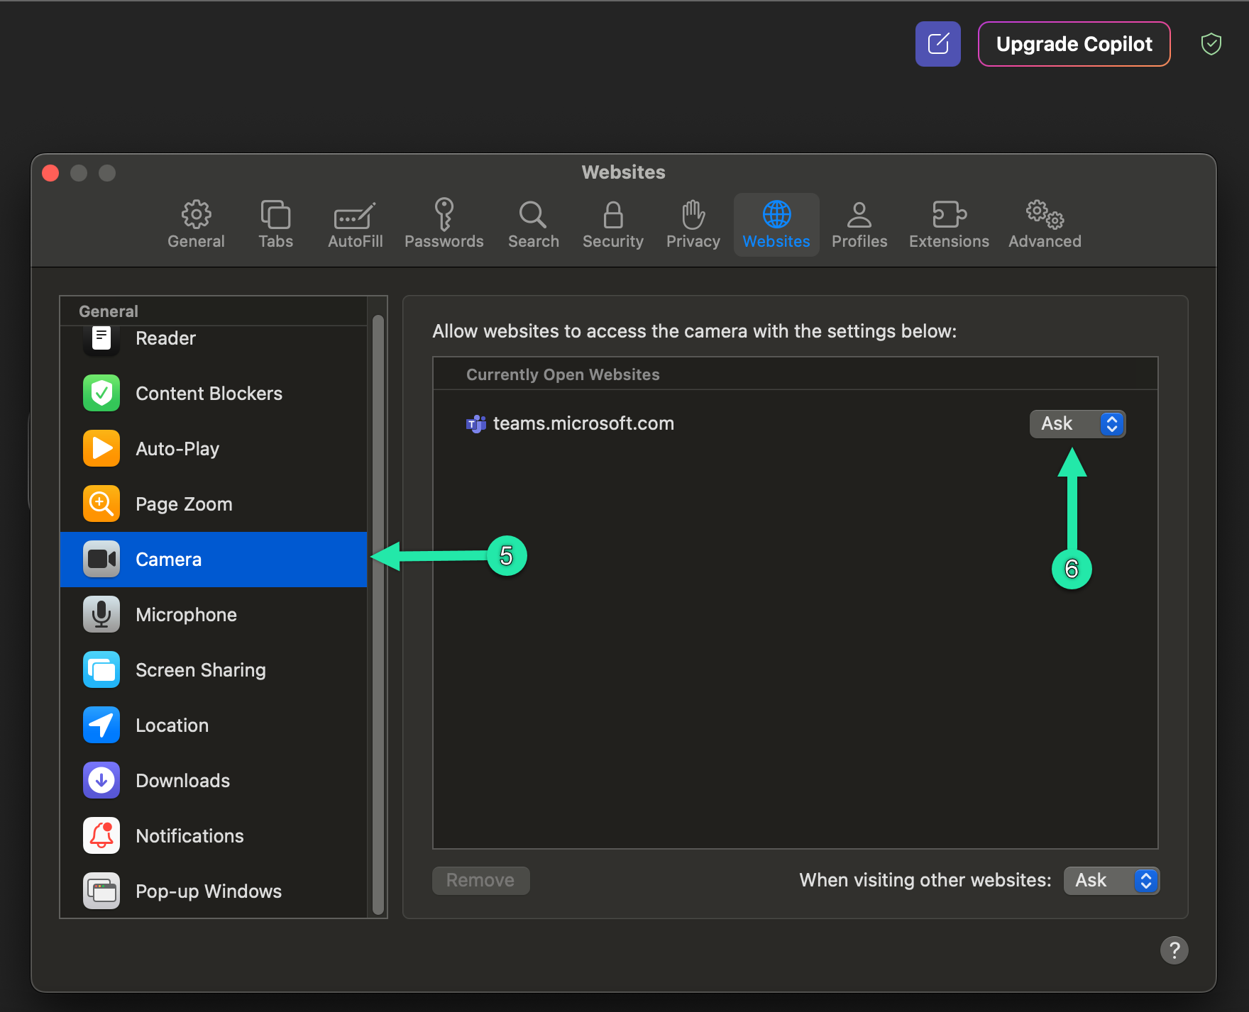The width and height of the screenshot is (1249, 1012).
Task: Click the Page Zoom magnifier icon
Action: pos(101,504)
